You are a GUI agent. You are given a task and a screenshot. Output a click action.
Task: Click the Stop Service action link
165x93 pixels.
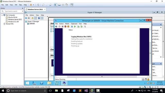click(x=155, y=48)
